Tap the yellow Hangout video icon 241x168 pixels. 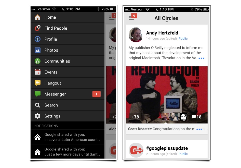37,83
